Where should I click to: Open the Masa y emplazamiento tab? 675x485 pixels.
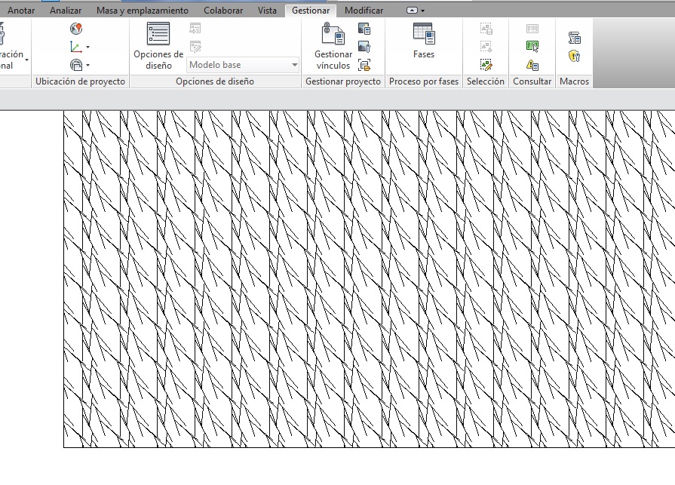[x=143, y=11]
